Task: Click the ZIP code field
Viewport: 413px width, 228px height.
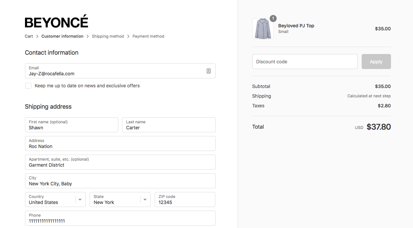Action: click(185, 200)
